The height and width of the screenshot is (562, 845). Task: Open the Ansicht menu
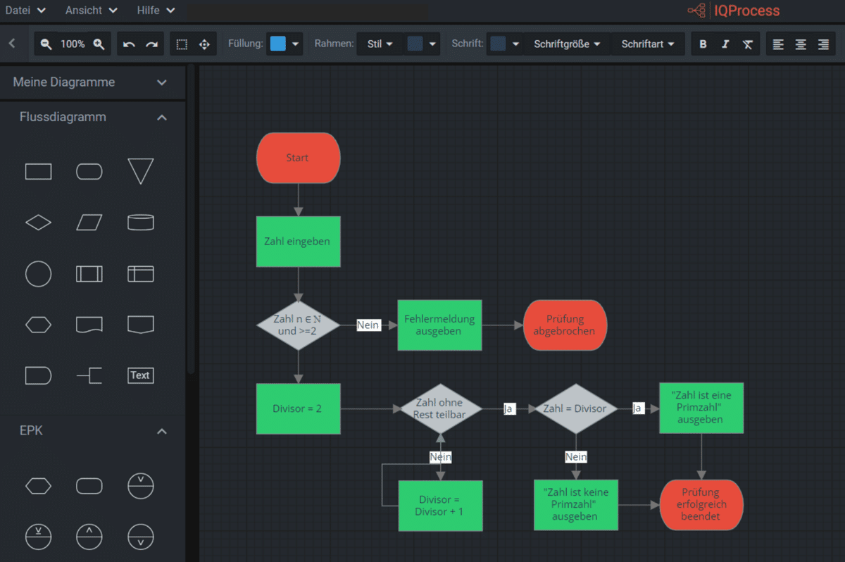[x=92, y=11]
